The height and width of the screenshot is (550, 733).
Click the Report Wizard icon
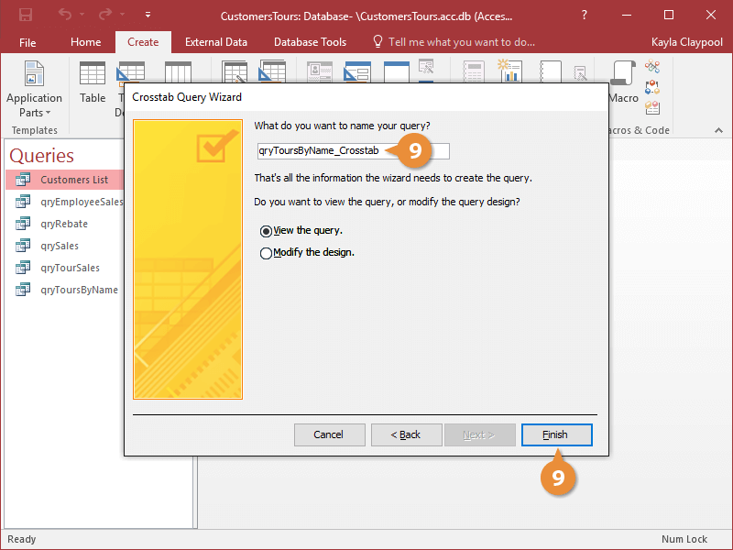click(x=580, y=73)
